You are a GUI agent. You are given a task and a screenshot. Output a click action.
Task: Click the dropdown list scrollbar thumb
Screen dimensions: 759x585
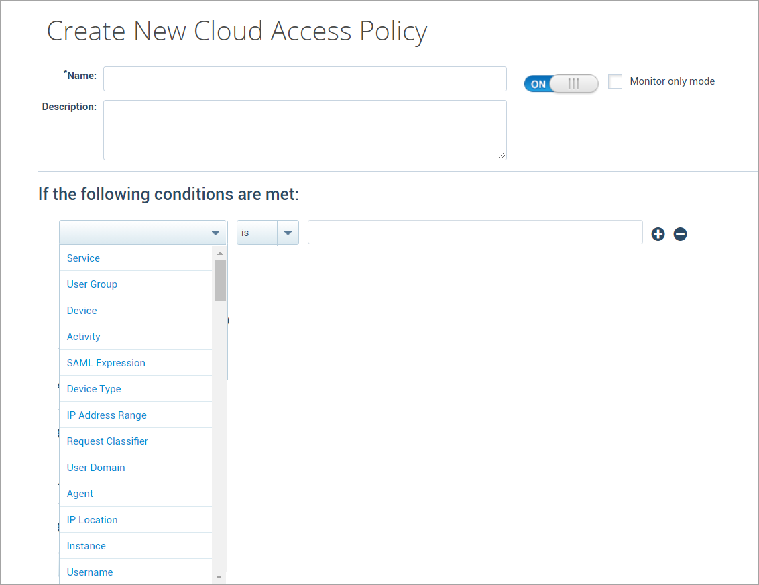[x=220, y=280]
